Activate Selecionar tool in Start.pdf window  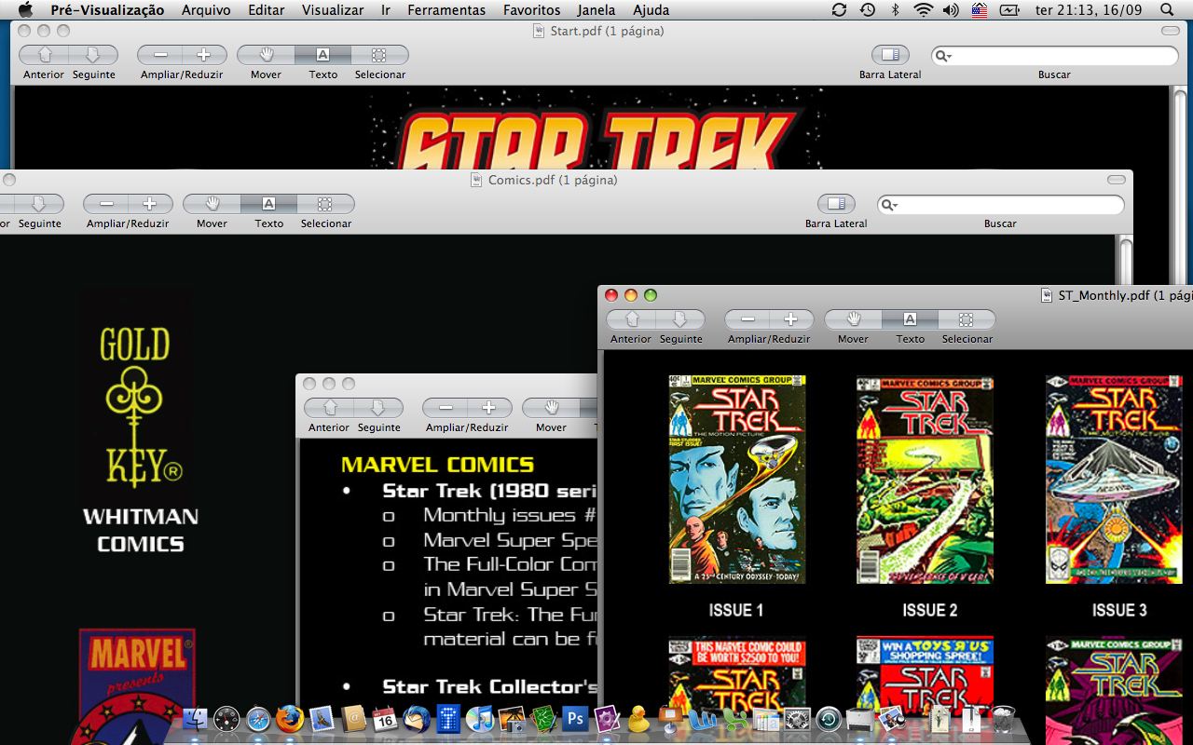(x=379, y=55)
